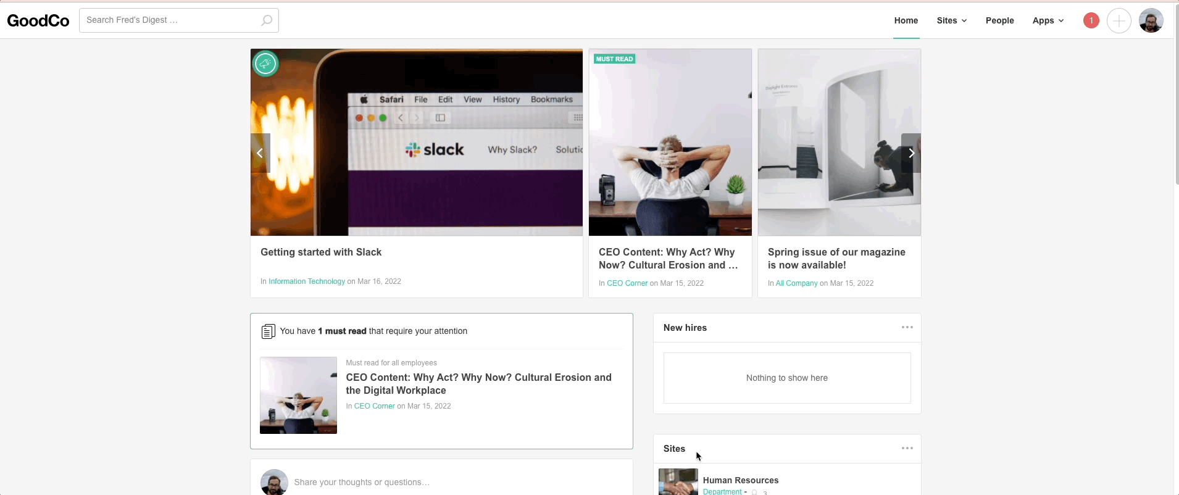Screen dimensions: 1179x495
Task: Go to the Home tab
Action: coord(906,20)
